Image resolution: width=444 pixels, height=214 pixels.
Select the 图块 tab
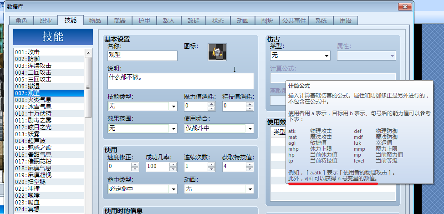(x=268, y=20)
